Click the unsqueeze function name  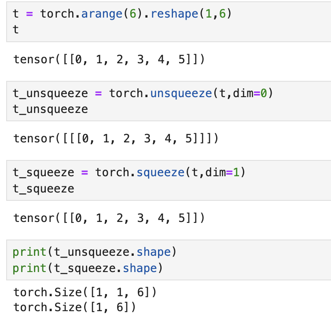click(x=181, y=94)
